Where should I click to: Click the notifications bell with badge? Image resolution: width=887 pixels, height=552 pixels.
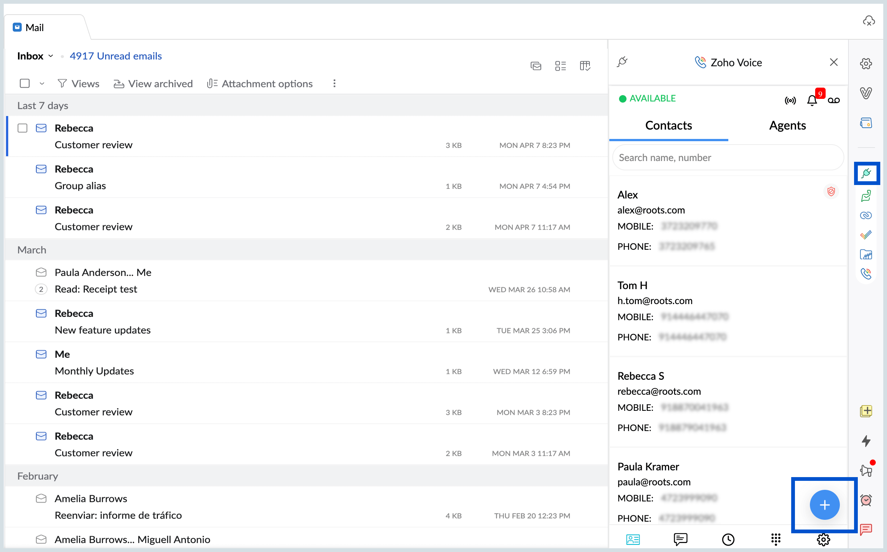(x=812, y=100)
